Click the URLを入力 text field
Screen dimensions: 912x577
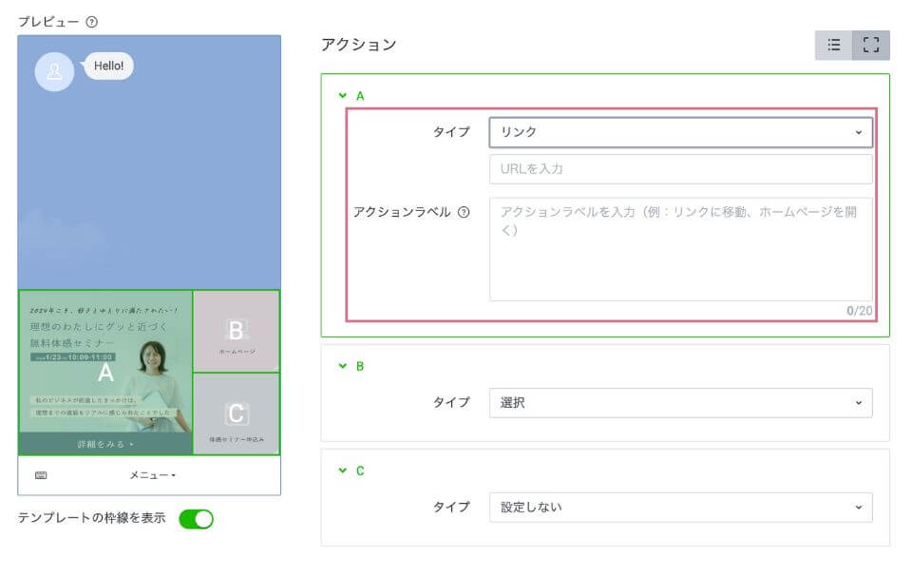pyautogui.click(x=680, y=168)
